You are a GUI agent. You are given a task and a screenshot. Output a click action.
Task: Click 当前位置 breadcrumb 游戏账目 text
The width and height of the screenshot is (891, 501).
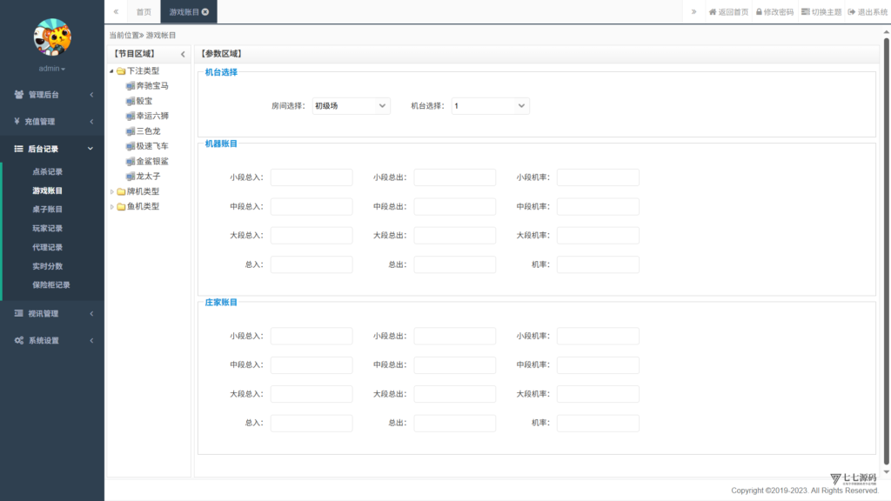point(161,35)
